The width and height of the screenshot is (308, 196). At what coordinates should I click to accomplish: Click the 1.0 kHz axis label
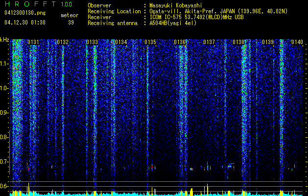pyautogui.click(x=4, y=89)
